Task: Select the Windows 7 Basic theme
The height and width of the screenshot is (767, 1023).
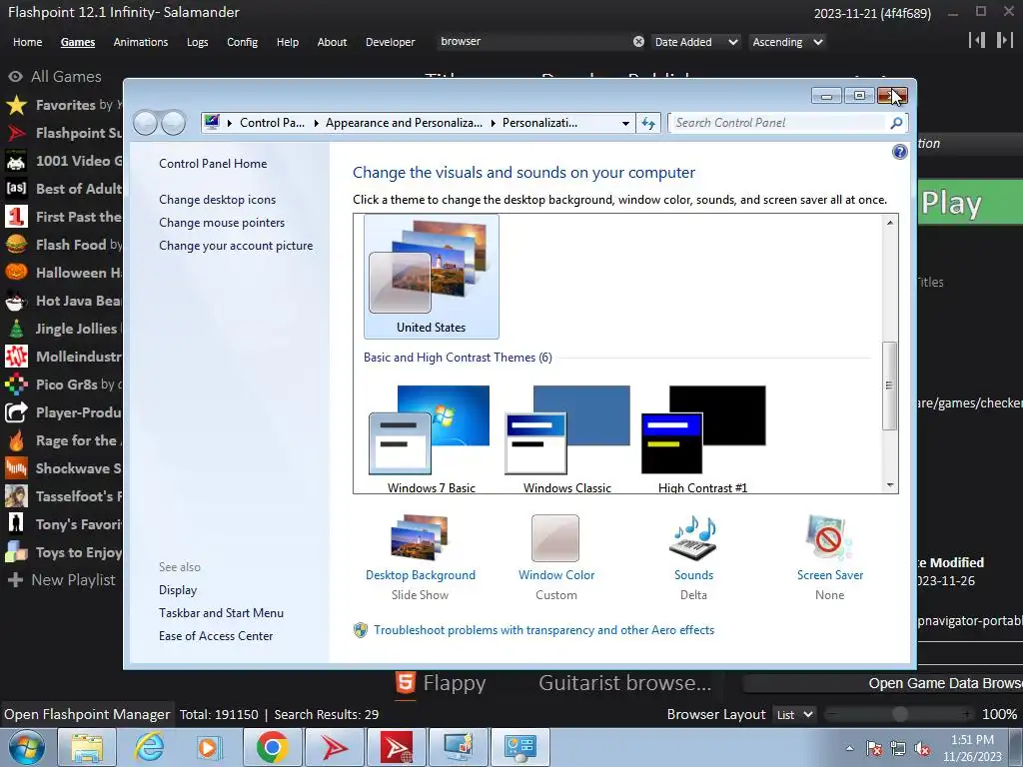Action: 432,438
